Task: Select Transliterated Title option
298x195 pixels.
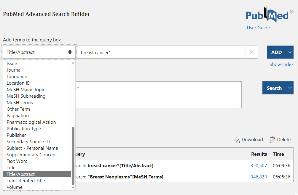Action: tap(37, 181)
